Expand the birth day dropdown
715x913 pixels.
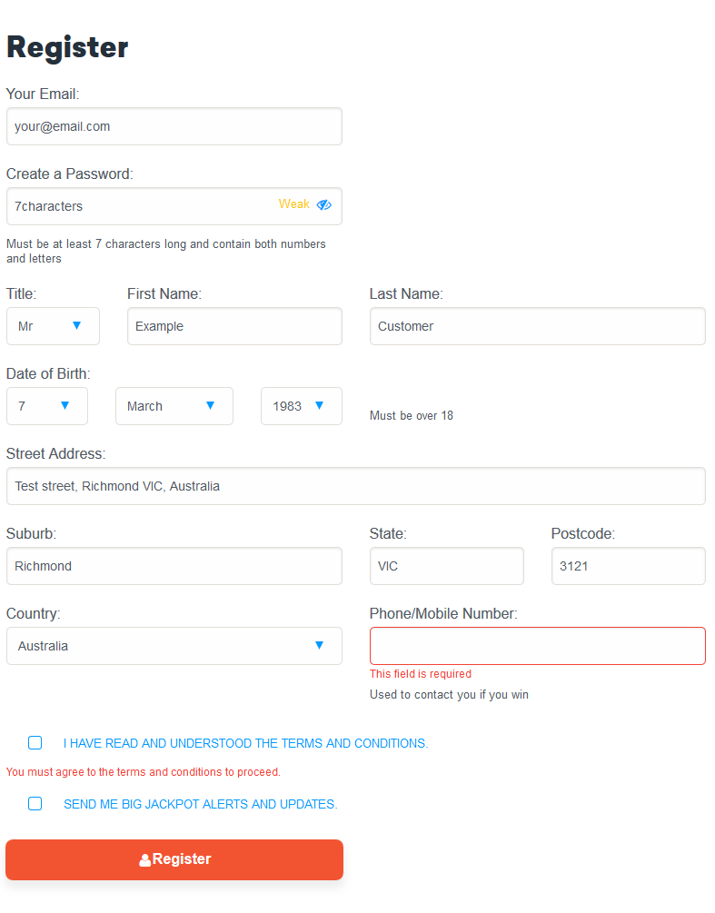47,406
